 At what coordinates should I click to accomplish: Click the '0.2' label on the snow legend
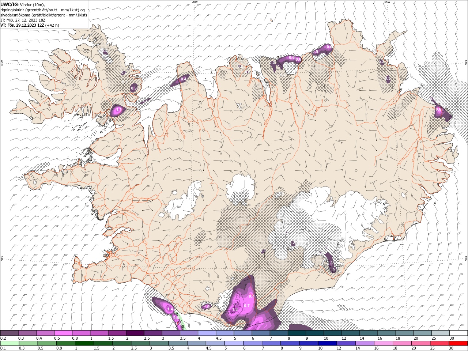click(3, 338)
